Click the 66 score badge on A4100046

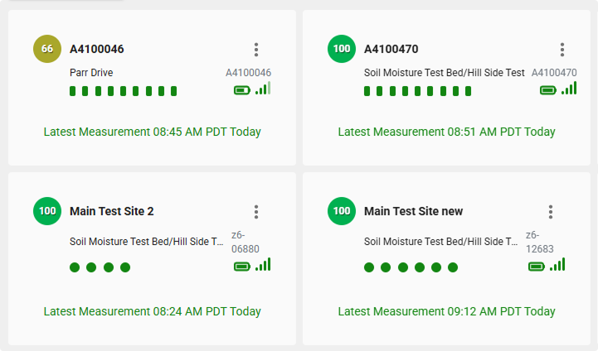pyautogui.click(x=47, y=49)
